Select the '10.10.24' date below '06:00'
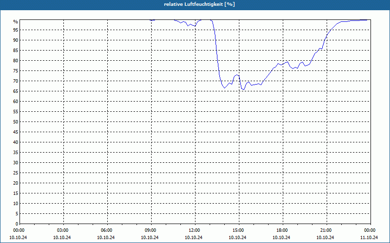 click(x=106, y=238)
